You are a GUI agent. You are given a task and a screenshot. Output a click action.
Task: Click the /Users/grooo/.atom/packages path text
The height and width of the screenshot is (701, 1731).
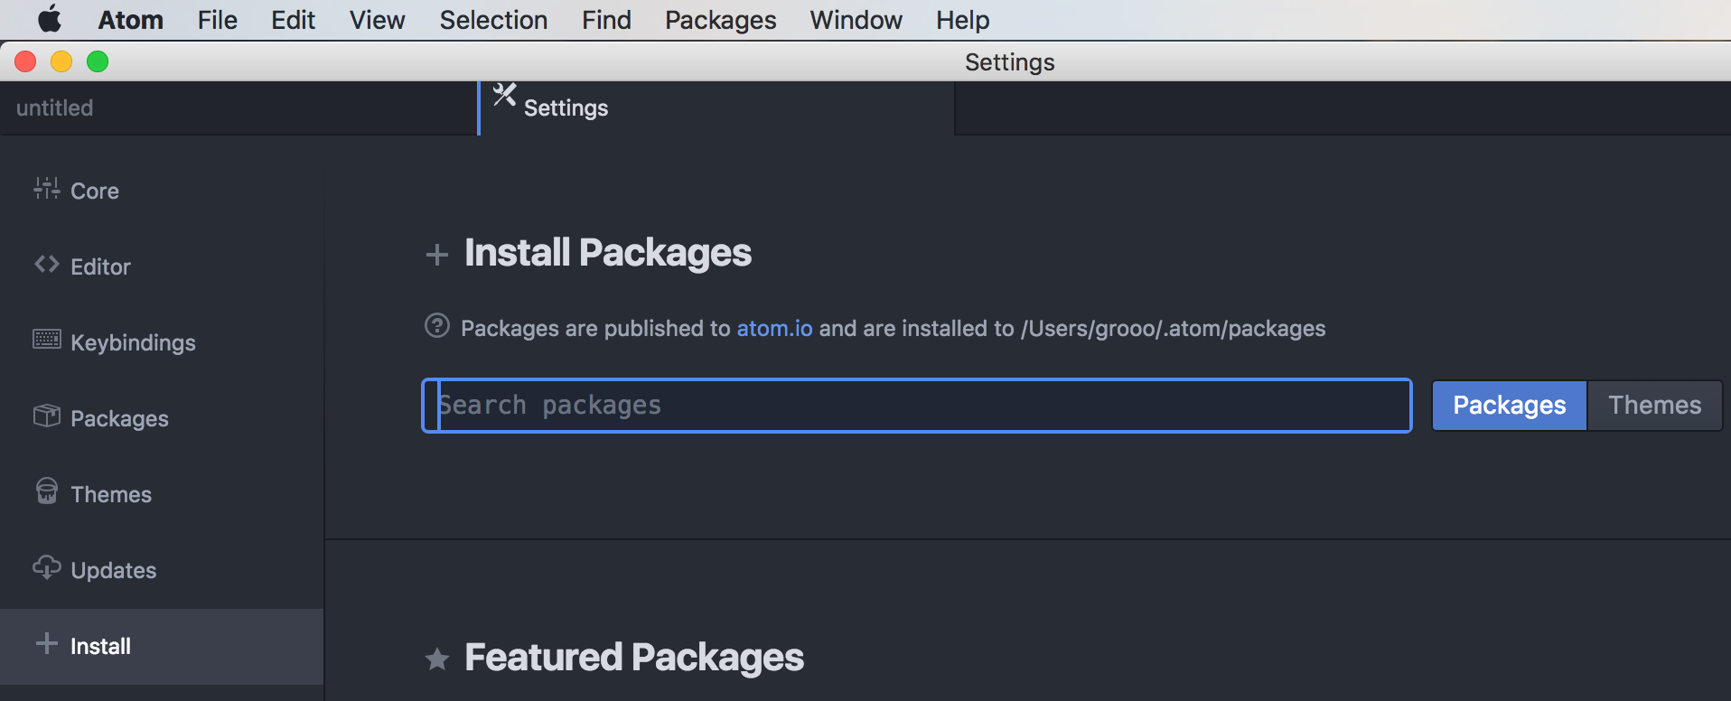coord(1174,328)
